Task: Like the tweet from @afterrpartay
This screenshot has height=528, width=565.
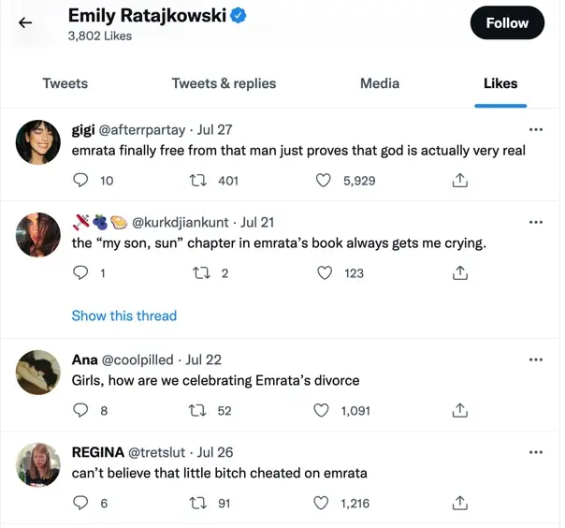Action: pyautogui.click(x=325, y=181)
